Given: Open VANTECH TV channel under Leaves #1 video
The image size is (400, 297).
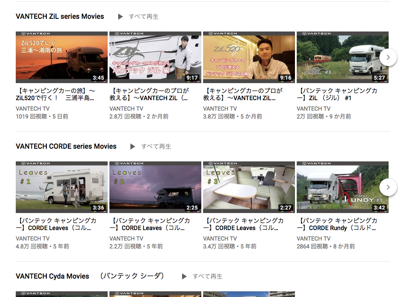Looking at the screenshot, I should [33, 238].
